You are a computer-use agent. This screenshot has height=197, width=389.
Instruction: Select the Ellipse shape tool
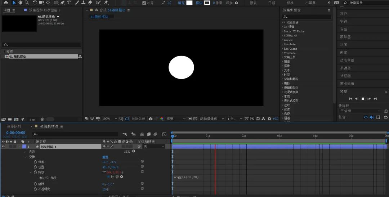click(x=56, y=3)
